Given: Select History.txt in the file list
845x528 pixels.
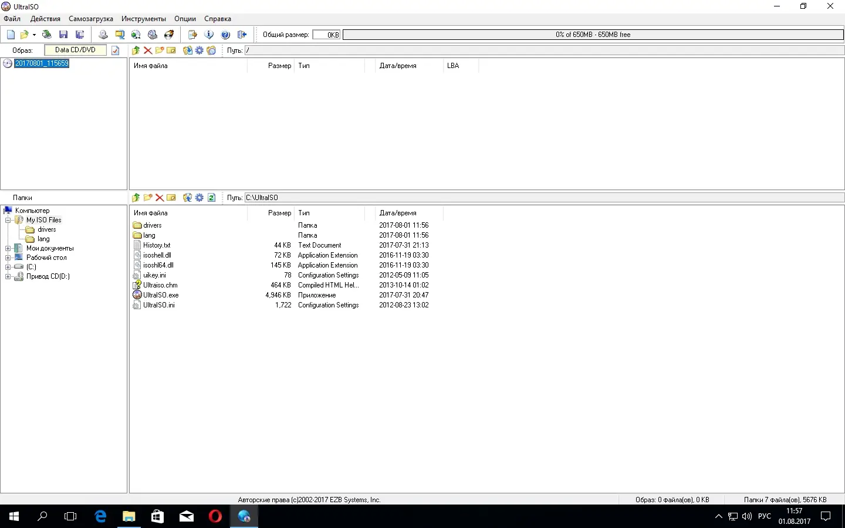Looking at the screenshot, I should (x=157, y=245).
